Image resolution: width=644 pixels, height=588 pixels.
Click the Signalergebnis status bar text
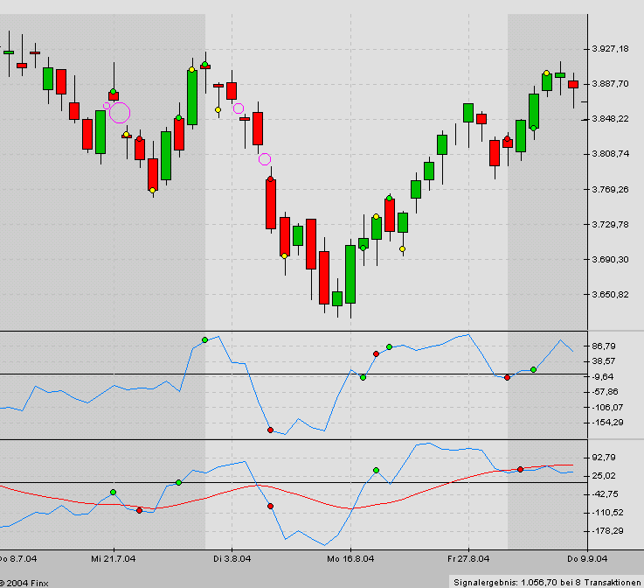tap(547, 580)
